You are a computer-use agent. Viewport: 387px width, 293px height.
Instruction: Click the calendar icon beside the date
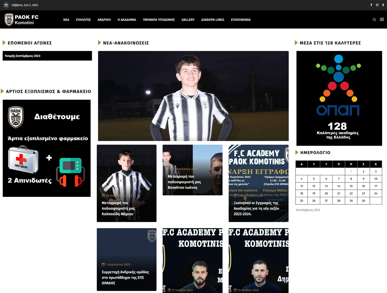pos(6,5)
